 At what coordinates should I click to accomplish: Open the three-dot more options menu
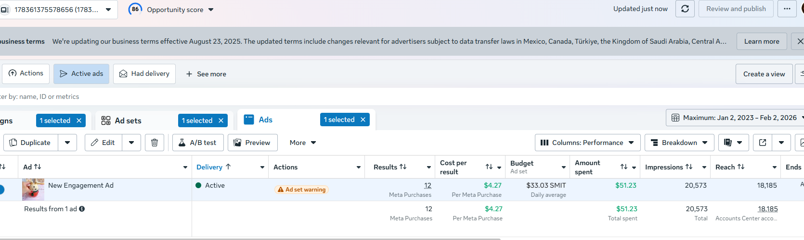(787, 9)
